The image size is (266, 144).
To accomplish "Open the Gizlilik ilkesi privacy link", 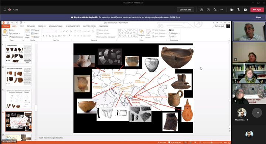I will (174, 17).
